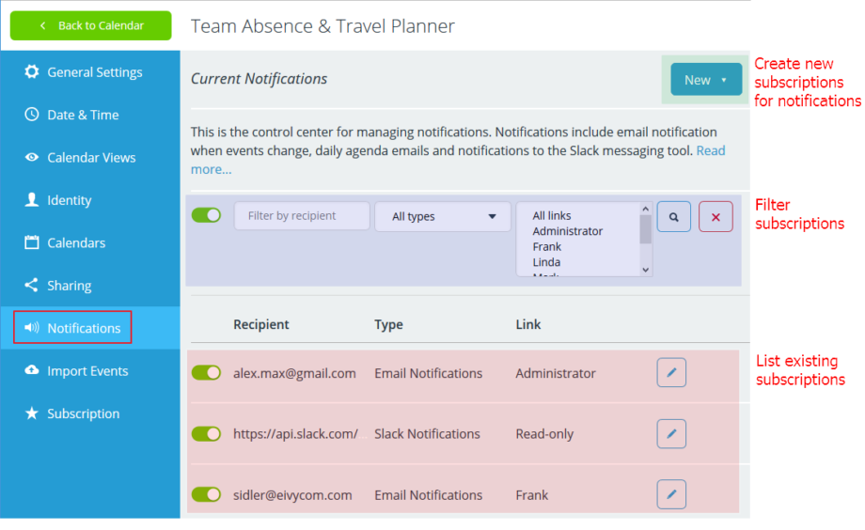Click the General Settings gear icon

(32, 71)
